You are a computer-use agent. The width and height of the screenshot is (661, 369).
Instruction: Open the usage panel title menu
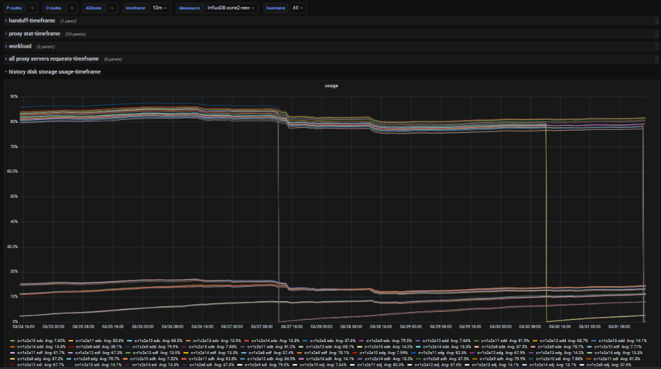(x=331, y=85)
